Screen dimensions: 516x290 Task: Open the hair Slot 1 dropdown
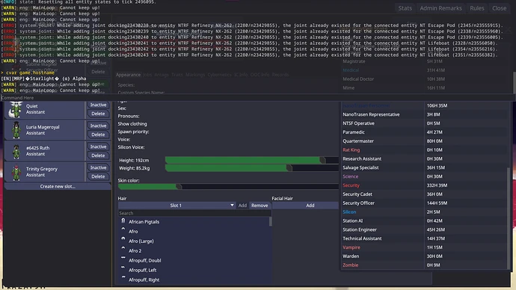click(x=176, y=206)
